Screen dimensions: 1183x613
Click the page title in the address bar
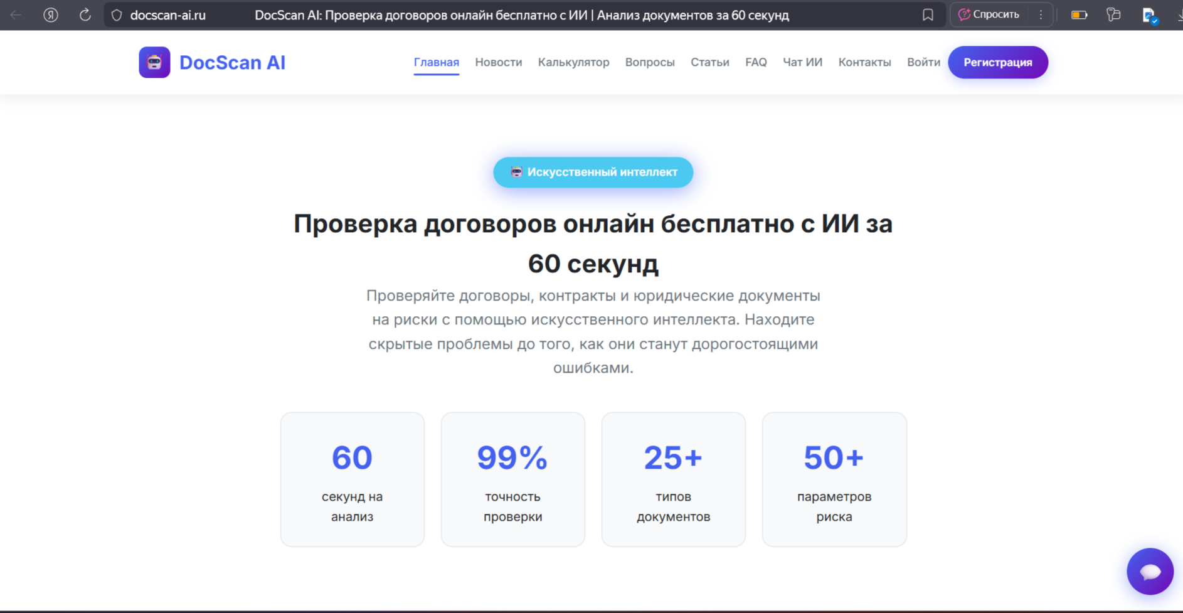(x=522, y=15)
